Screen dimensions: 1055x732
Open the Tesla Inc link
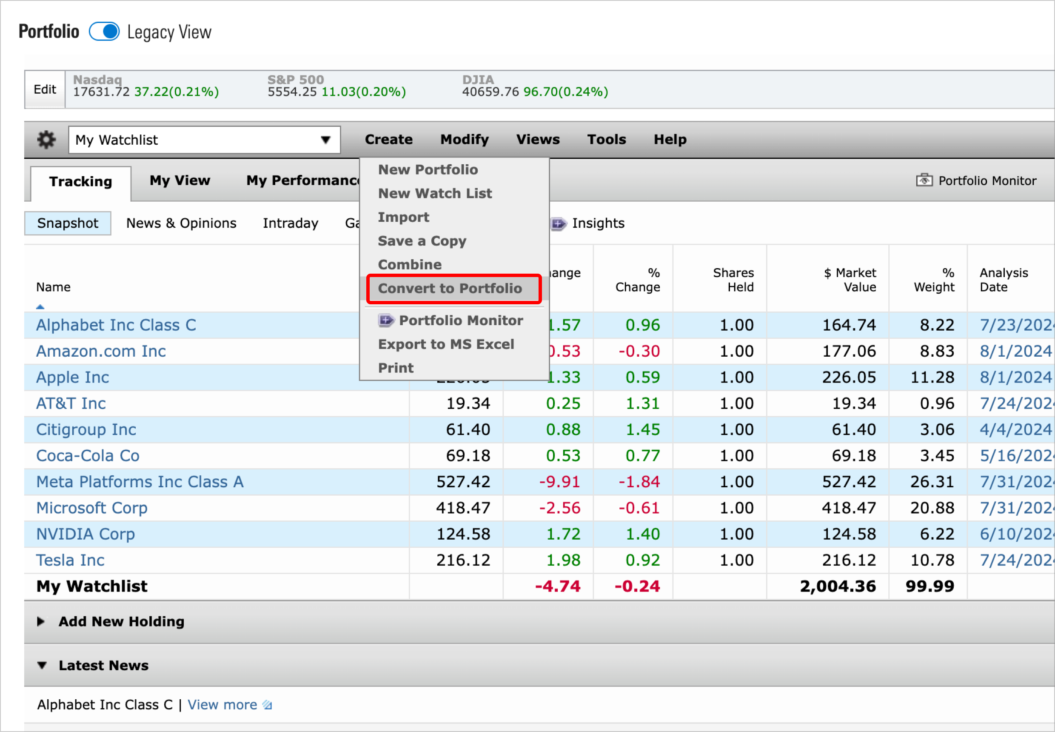[70, 560]
